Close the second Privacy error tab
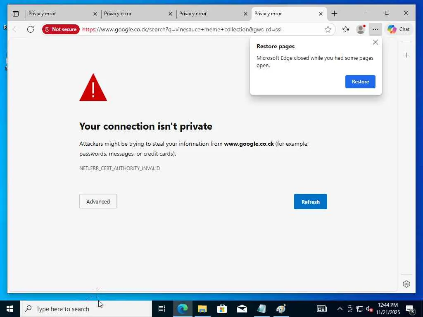 170,14
